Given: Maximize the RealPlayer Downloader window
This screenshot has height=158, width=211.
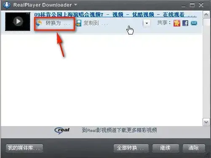Looking at the screenshot, I should [x=192, y=5].
